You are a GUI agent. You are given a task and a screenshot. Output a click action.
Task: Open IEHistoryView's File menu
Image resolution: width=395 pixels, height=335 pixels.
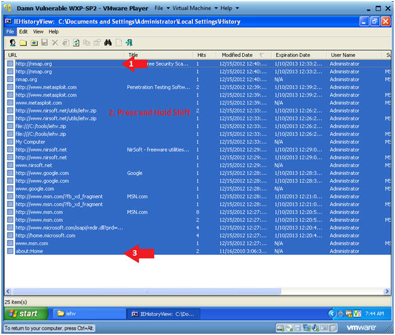click(x=10, y=31)
